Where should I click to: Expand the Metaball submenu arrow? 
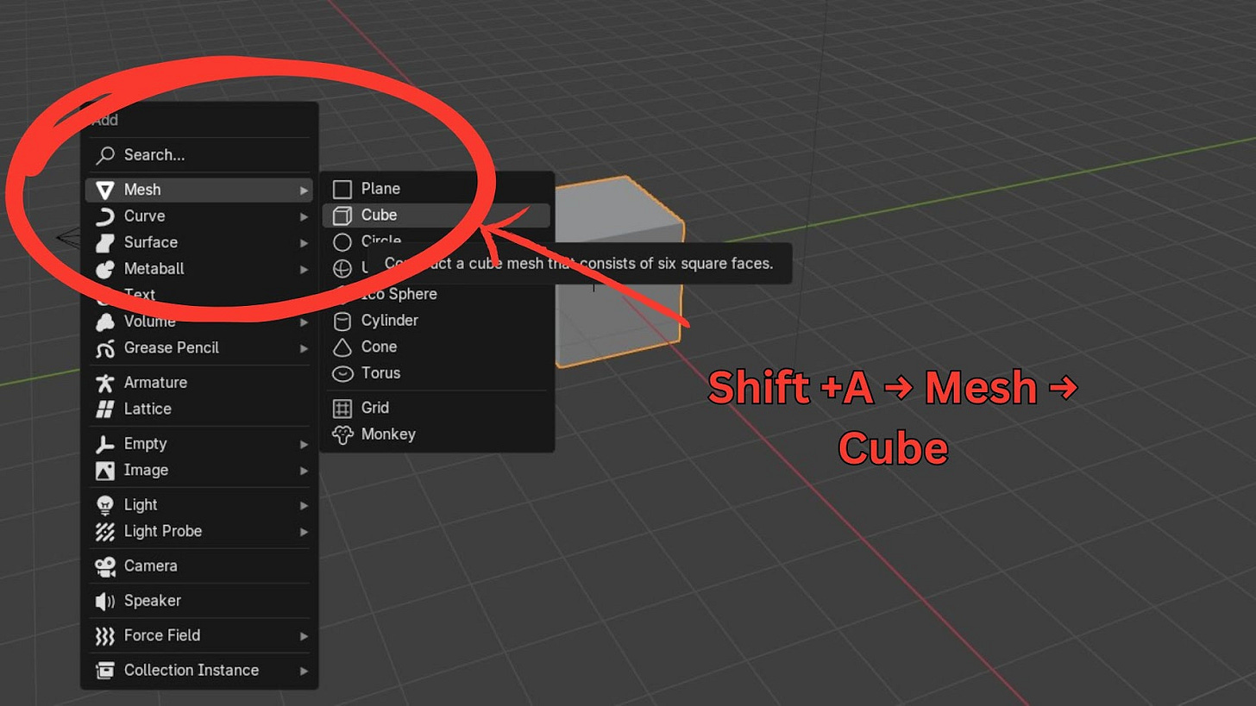pyautogui.click(x=304, y=269)
